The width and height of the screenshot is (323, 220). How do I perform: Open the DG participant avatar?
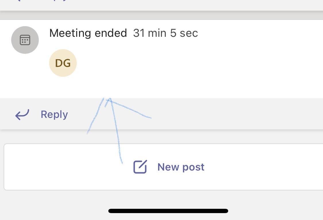pyautogui.click(x=63, y=63)
